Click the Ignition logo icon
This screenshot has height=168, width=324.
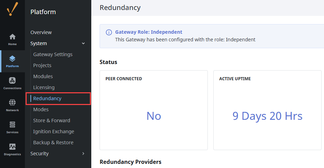tap(12, 9)
